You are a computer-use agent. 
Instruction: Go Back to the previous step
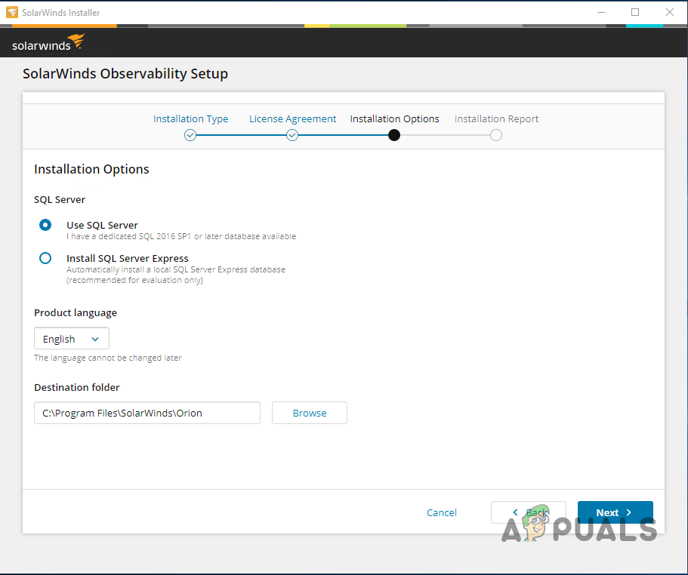[529, 512]
